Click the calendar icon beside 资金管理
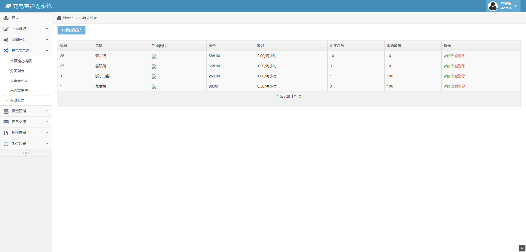The image size is (526, 252). [x=6, y=111]
